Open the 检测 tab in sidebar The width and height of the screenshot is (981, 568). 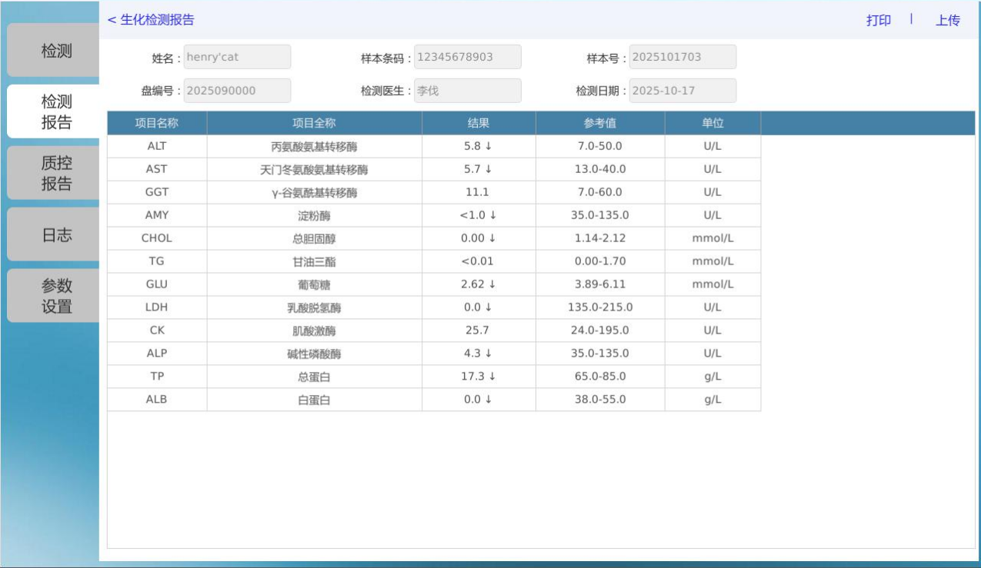pos(56,51)
